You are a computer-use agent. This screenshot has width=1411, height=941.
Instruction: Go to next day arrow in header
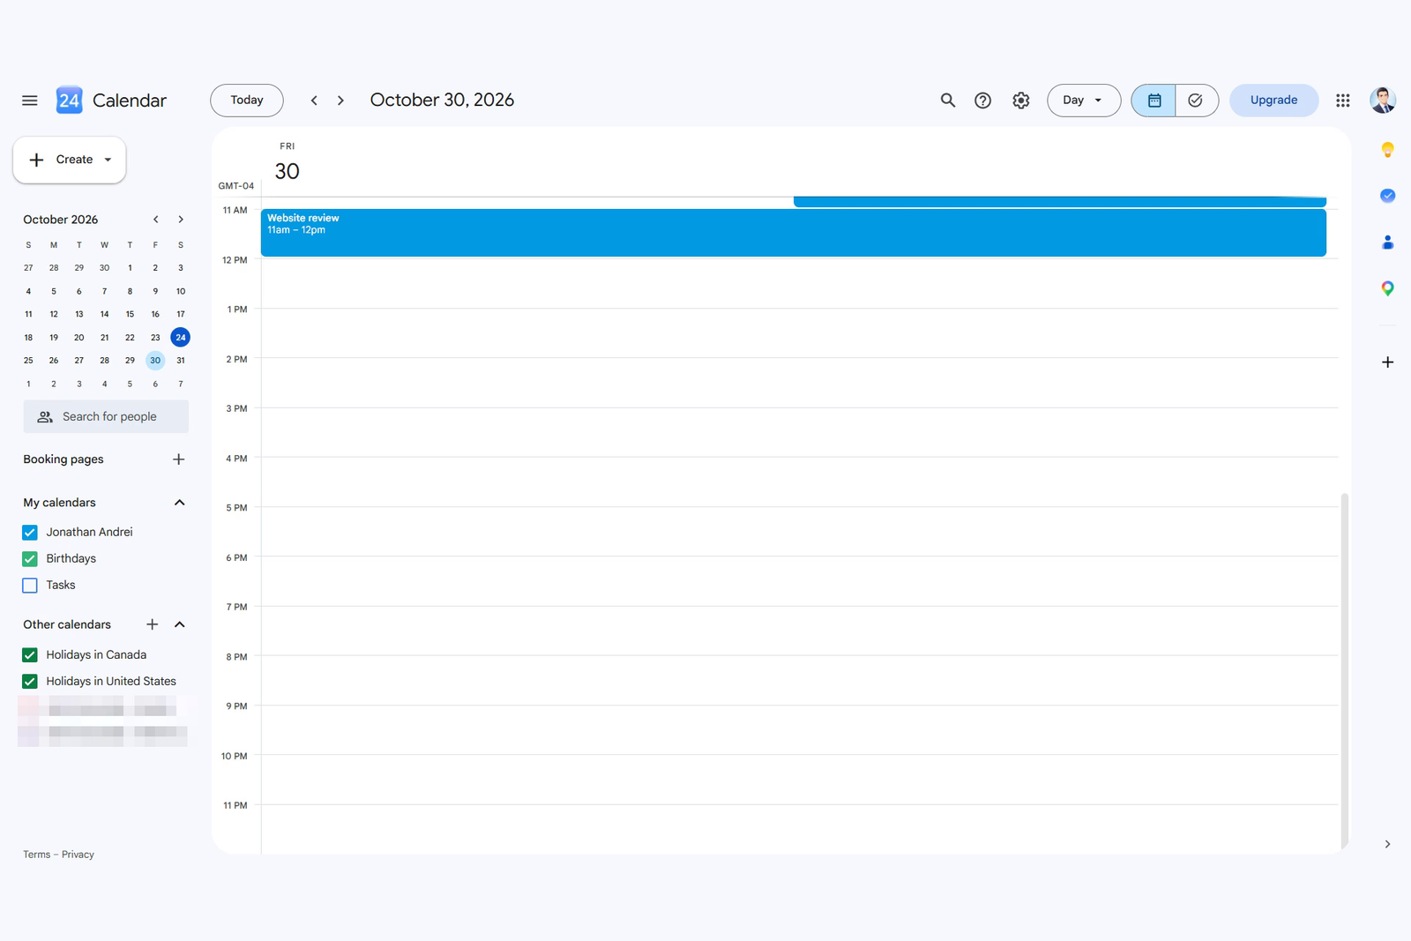tap(340, 101)
